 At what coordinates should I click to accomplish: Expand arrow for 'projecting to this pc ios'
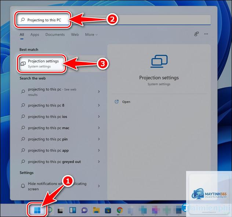coord(99,117)
